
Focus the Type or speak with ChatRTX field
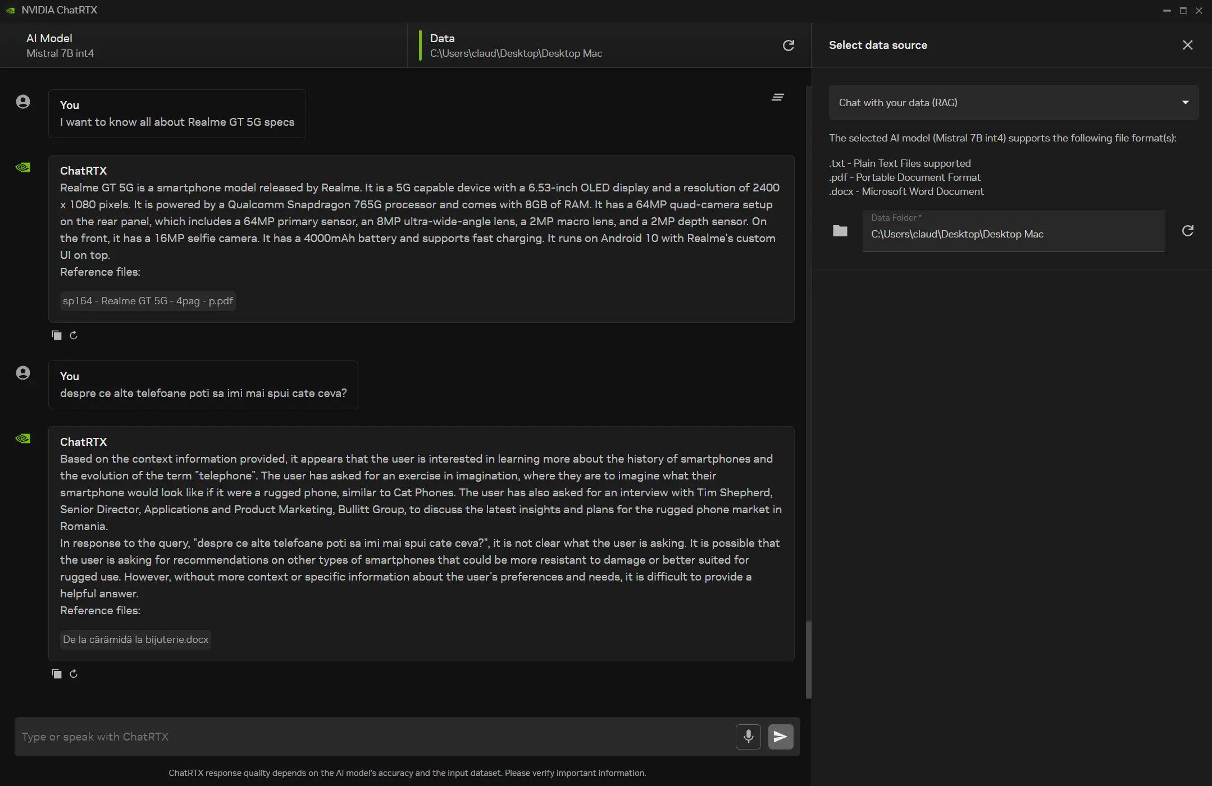pos(375,737)
